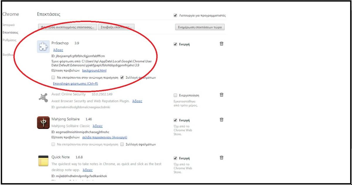Open Άδειες link for Mahjong Solitaire
The height and width of the screenshot is (185, 352).
98,126
